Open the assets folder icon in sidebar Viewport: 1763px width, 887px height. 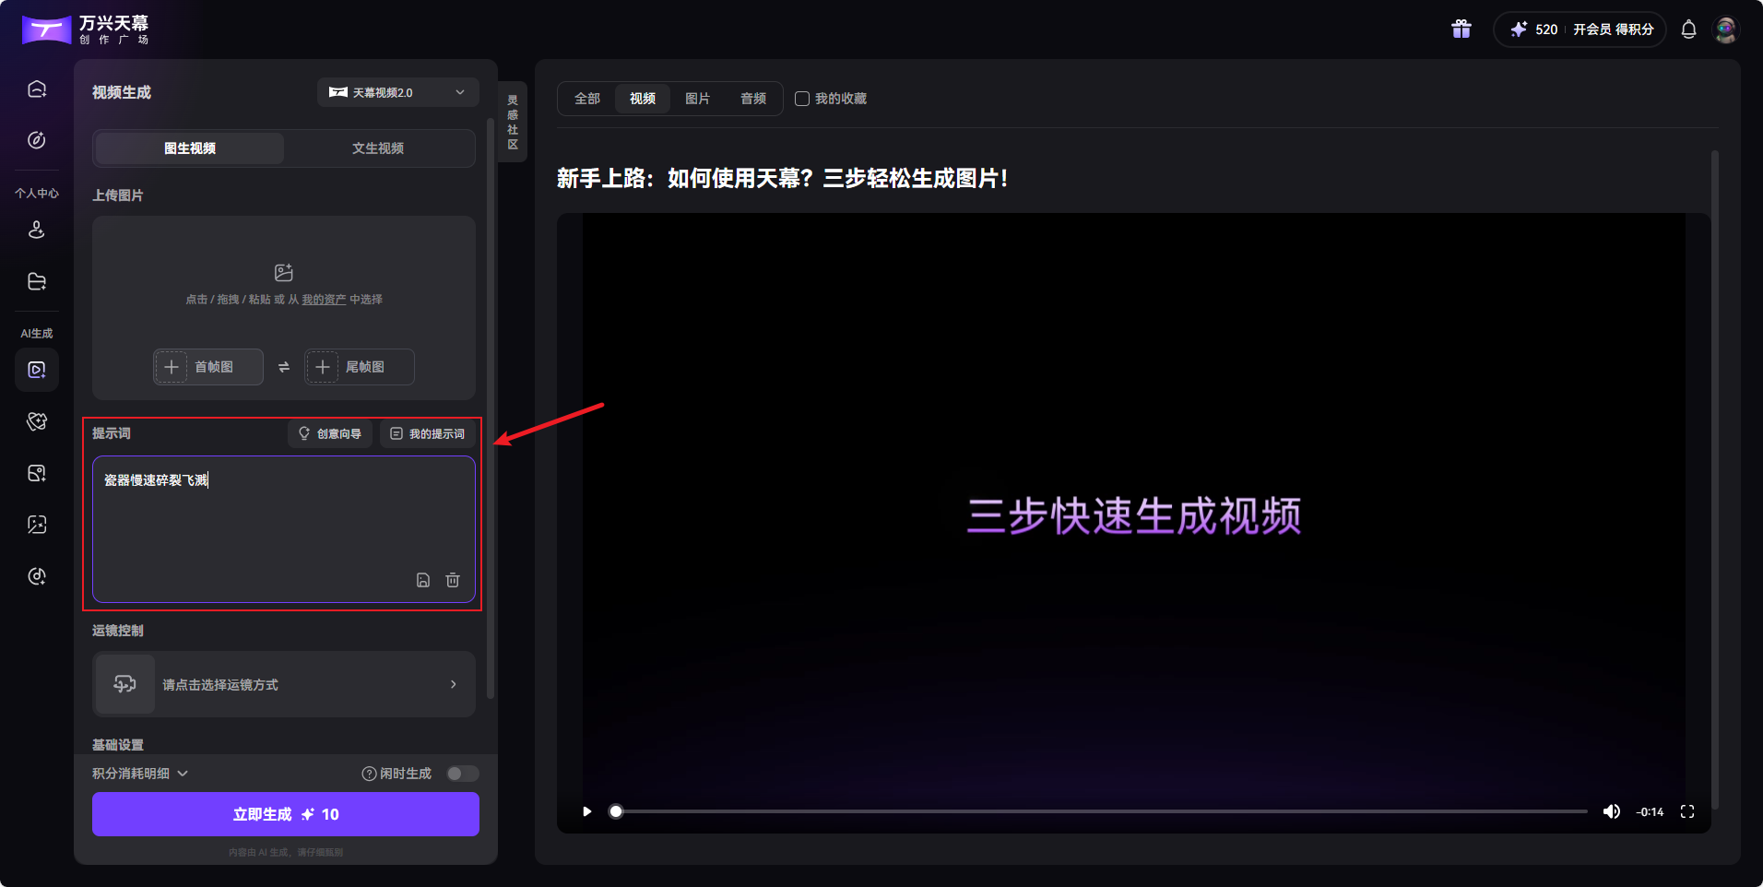[36, 281]
